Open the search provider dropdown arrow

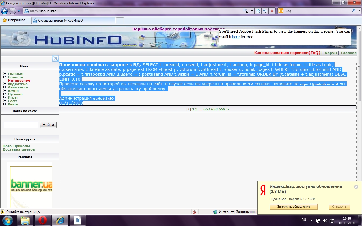point(358,11)
